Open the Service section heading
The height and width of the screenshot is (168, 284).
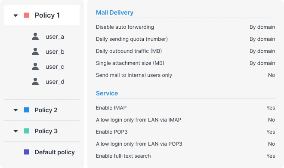(x=107, y=93)
